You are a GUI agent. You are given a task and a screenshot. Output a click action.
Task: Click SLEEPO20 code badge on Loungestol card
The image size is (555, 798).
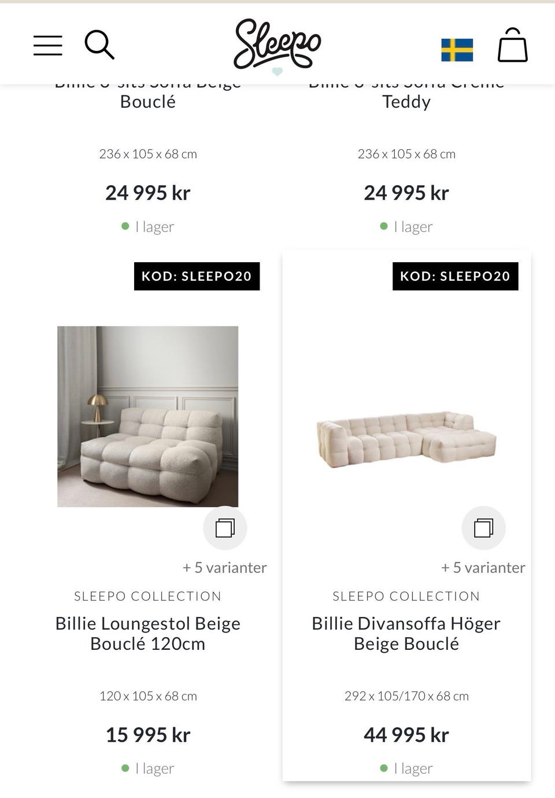[197, 276]
